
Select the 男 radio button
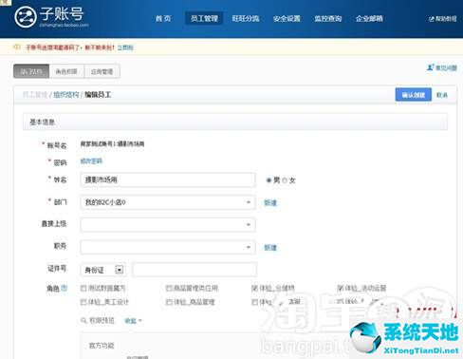pos(269,180)
